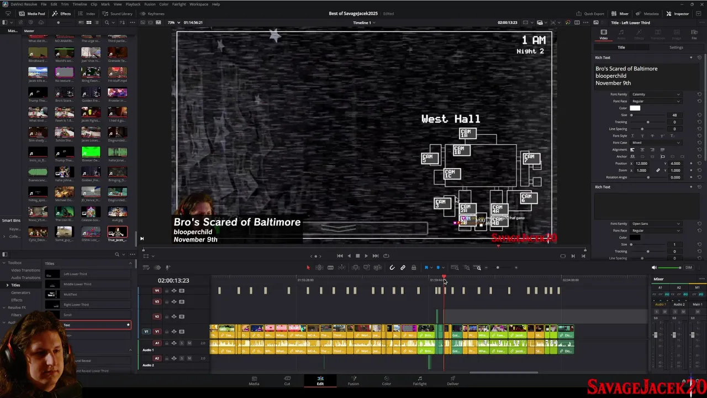Search the effects library magnifier icon
Image resolution: width=707 pixels, height=398 pixels.
click(x=117, y=255)
